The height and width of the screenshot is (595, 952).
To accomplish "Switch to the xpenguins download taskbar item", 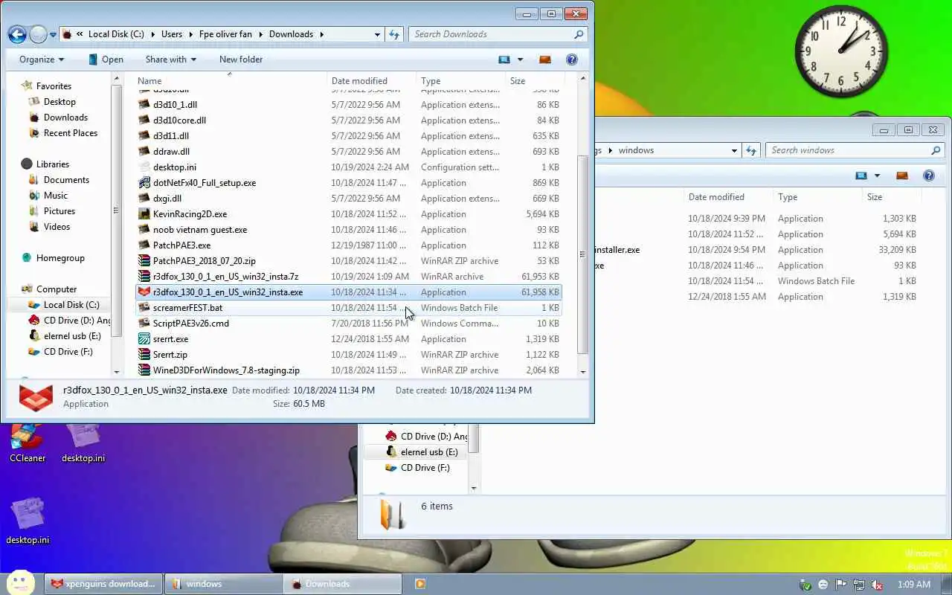I will [103, 584].
